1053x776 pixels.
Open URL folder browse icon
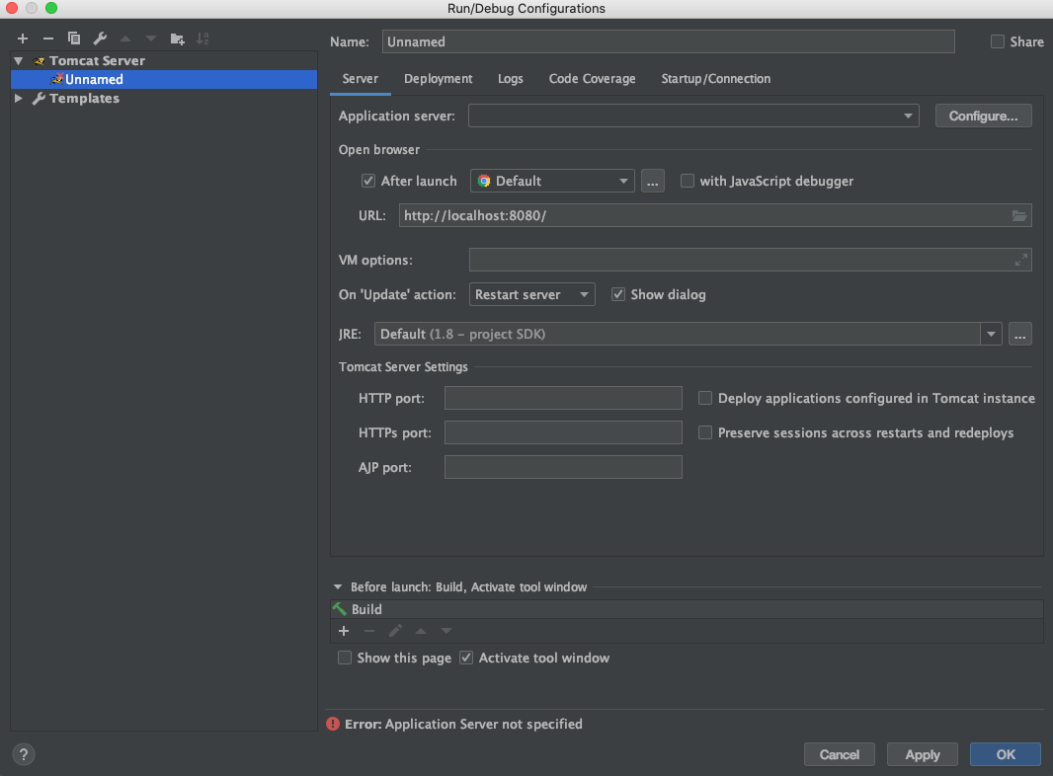(x=1018, y=215)
